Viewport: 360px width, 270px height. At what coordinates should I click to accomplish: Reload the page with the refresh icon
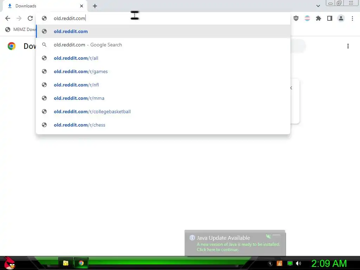tap(30, 18)
